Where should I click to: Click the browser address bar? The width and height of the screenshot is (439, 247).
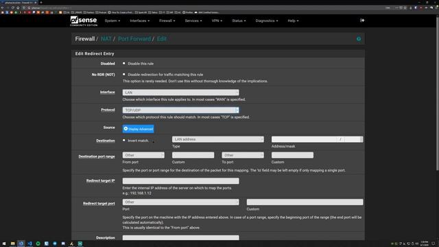click(207, 8)
